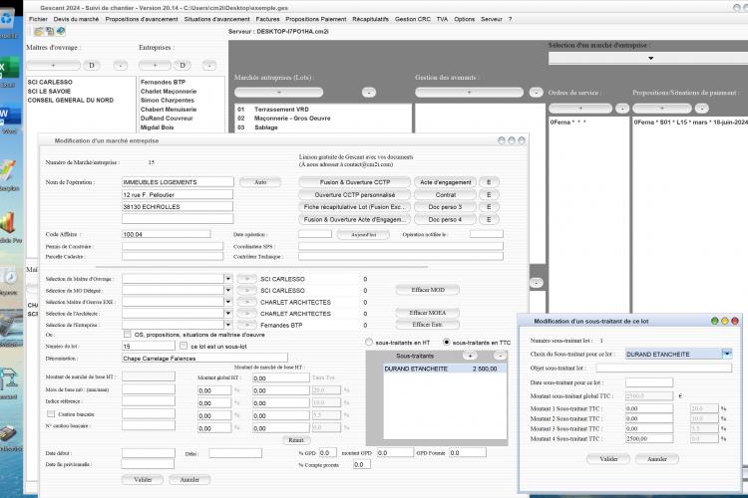This screenshot has width=748, height=498.
Task: Add an avenant in Gestion des avenants
Action: 469,92
